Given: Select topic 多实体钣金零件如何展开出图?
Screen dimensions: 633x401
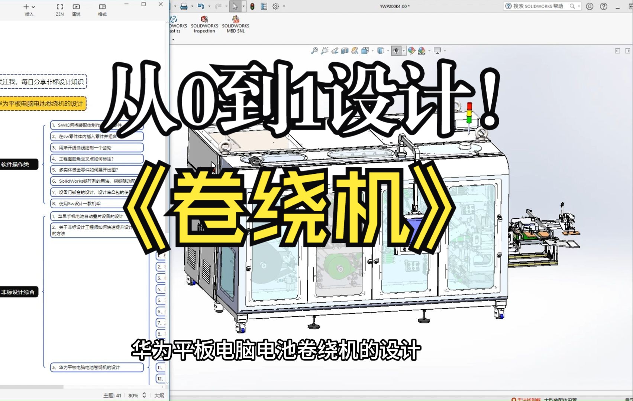Looking at the screenshot, I should pyautogui.click(x=97, y=170).
